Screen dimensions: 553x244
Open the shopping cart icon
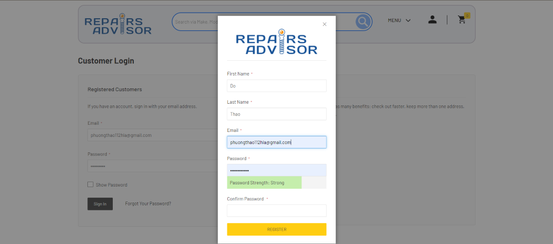462,20
